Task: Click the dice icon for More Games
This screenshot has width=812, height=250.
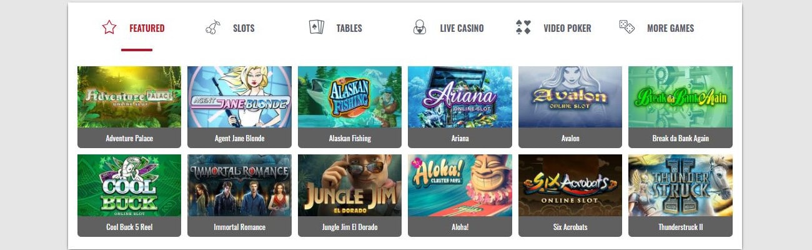Action: coord(627,27)
